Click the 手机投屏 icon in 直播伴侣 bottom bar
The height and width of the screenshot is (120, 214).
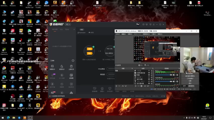(x=110, y=89)
